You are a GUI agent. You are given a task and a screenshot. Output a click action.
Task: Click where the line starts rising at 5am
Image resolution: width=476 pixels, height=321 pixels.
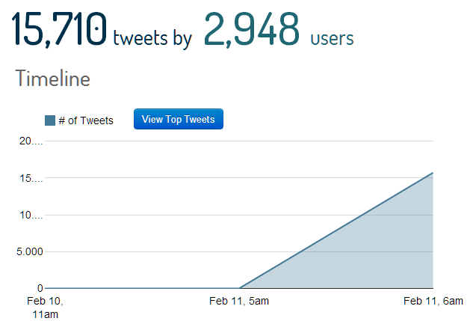(x=240, y=287)
